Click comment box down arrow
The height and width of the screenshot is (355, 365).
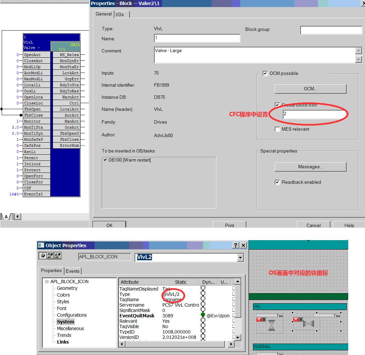pos(359,60)
